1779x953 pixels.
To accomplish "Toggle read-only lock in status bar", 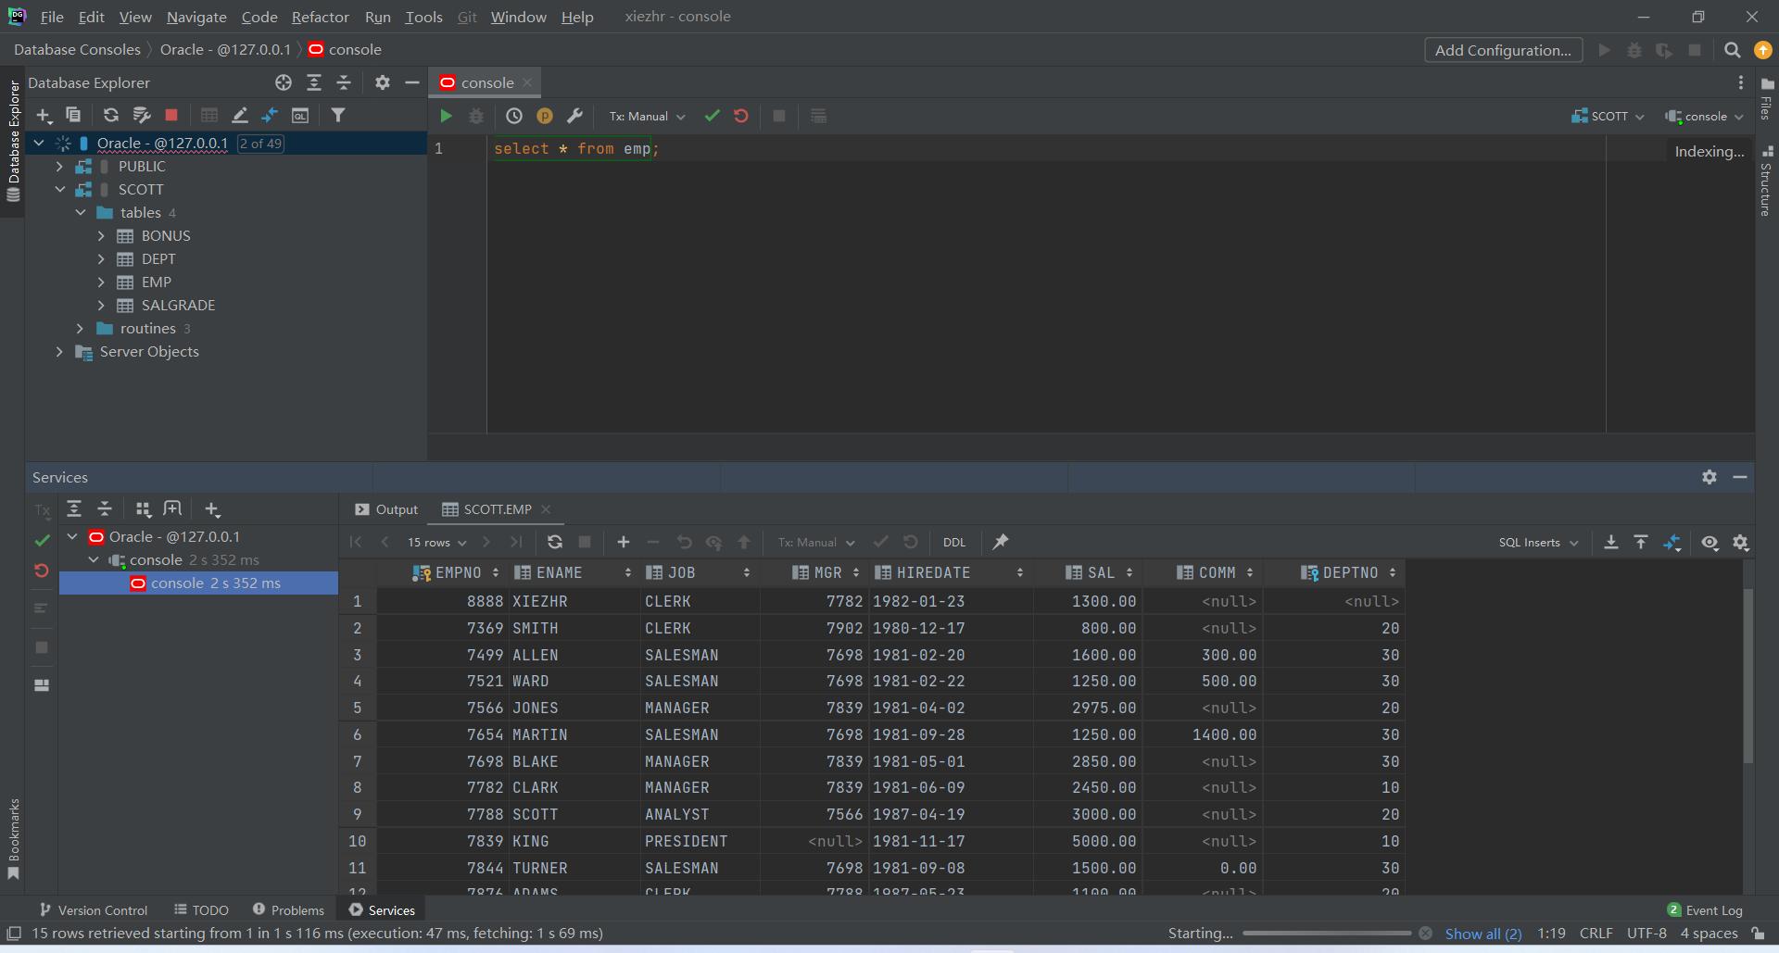I will (1758, 934).
